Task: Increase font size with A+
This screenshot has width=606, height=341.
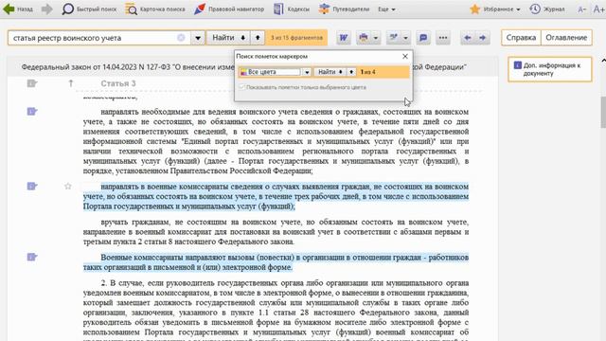Action: [x=598, y=9]
